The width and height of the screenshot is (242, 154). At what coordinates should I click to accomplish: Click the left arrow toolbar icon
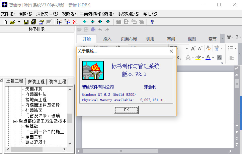85,22
